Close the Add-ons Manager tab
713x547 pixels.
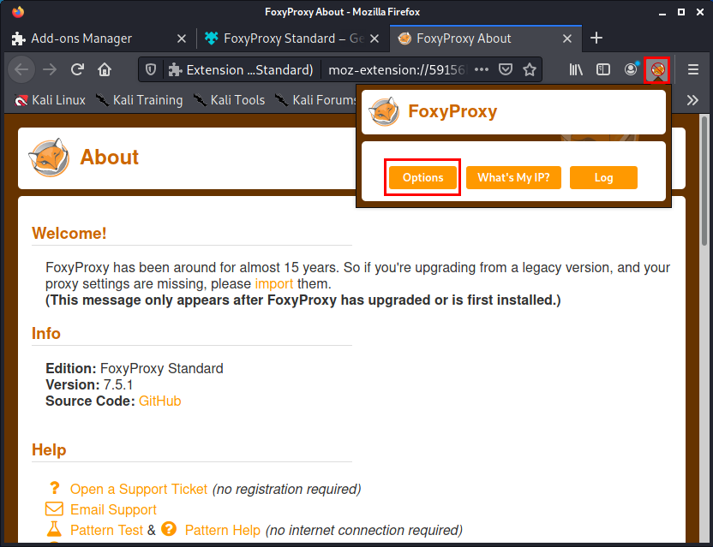pyautogui.click(x=182, y=39)
